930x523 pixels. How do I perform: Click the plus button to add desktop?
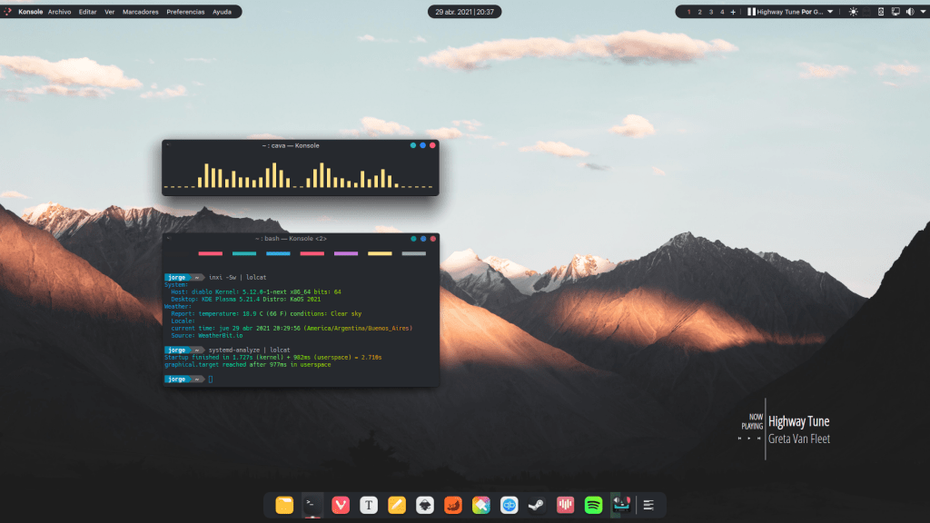(x=733, y=12)
